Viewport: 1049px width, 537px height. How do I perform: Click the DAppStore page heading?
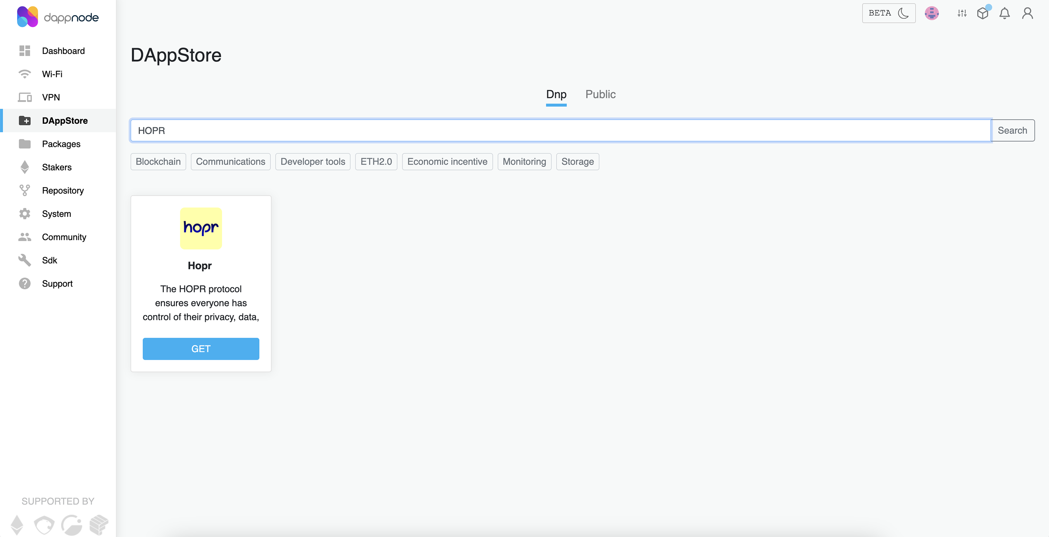click(176, 55)
